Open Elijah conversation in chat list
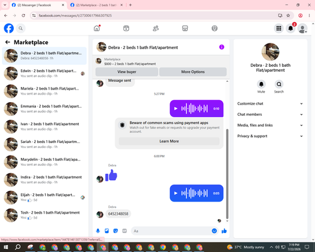Viewport: 315px width, 252px height. (x=44, y=197)
